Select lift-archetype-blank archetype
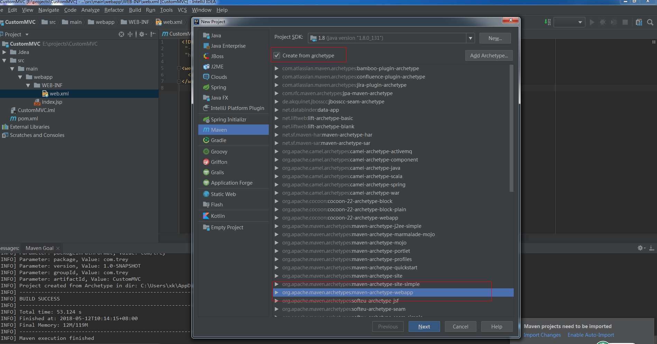Screen dimensions: 657x344 coord(393,127)
